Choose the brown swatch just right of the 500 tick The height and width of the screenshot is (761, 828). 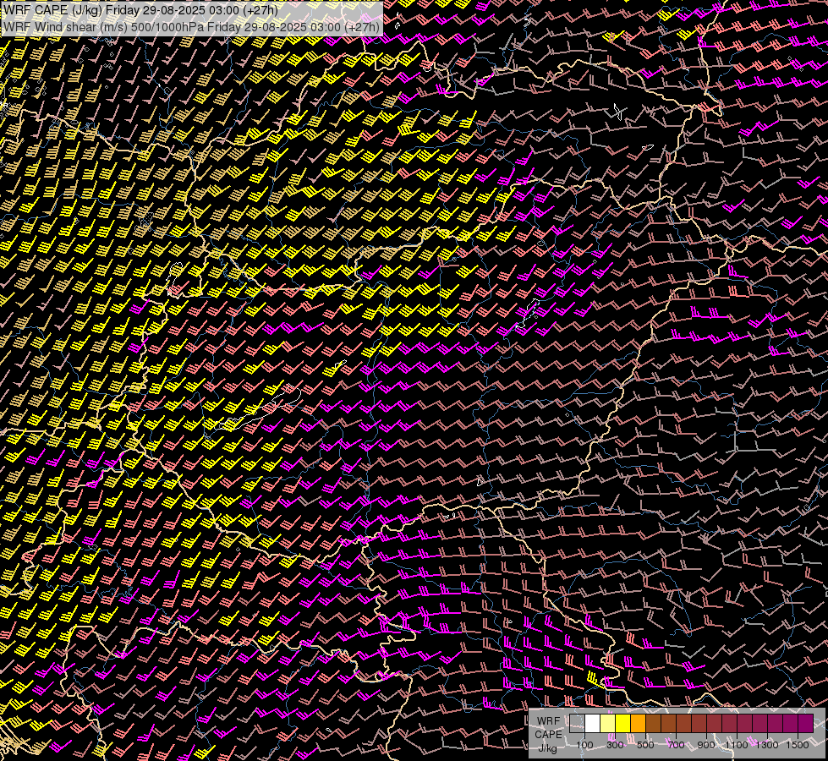[x=653, y=723]
